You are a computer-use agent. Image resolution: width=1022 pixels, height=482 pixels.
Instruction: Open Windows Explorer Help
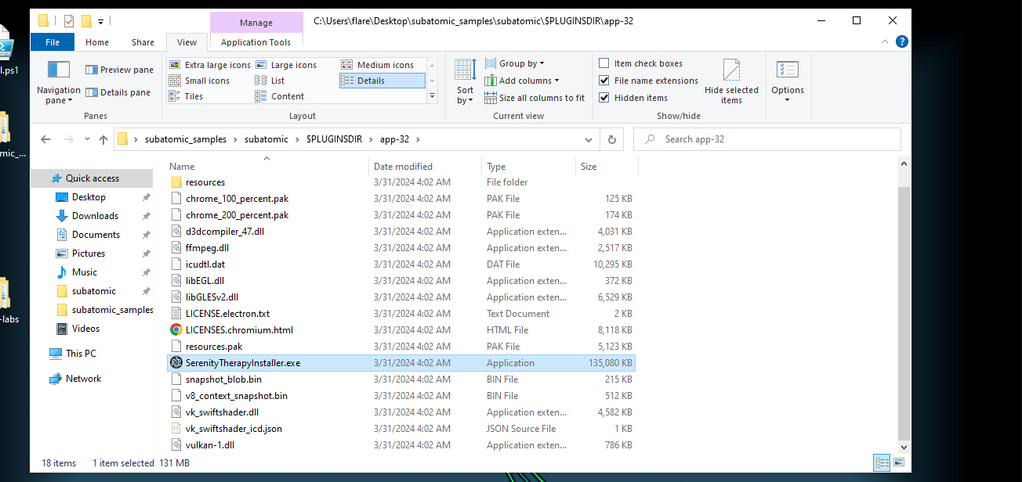(x=902, y=42)
